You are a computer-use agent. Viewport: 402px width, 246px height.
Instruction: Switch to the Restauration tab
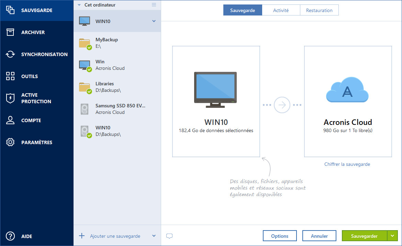(319, 10)
